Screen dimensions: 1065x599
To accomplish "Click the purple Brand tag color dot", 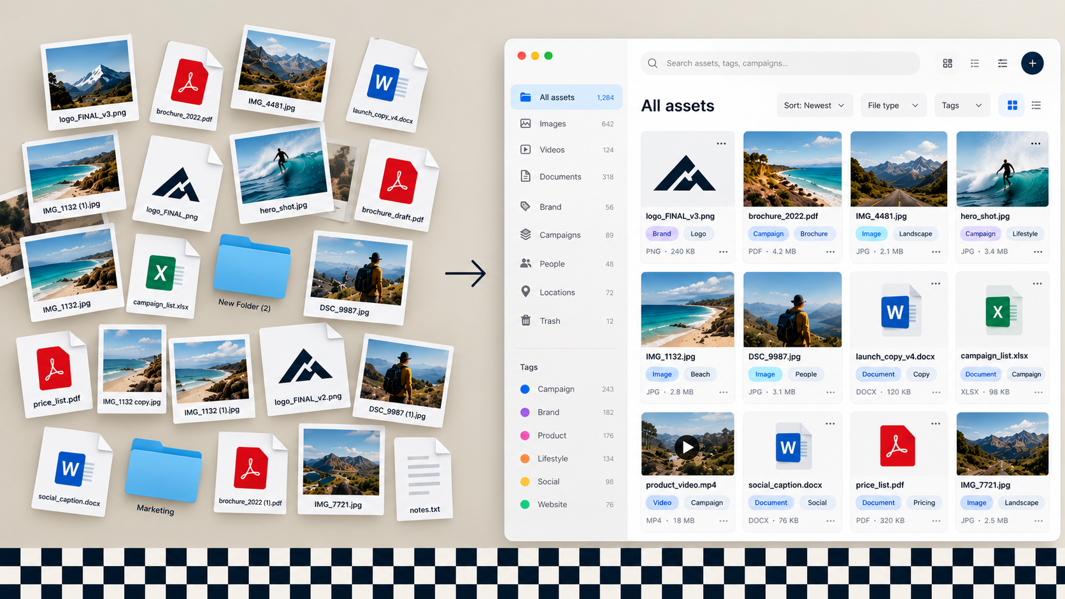I will pyautogui.click(x=525, y=412).
